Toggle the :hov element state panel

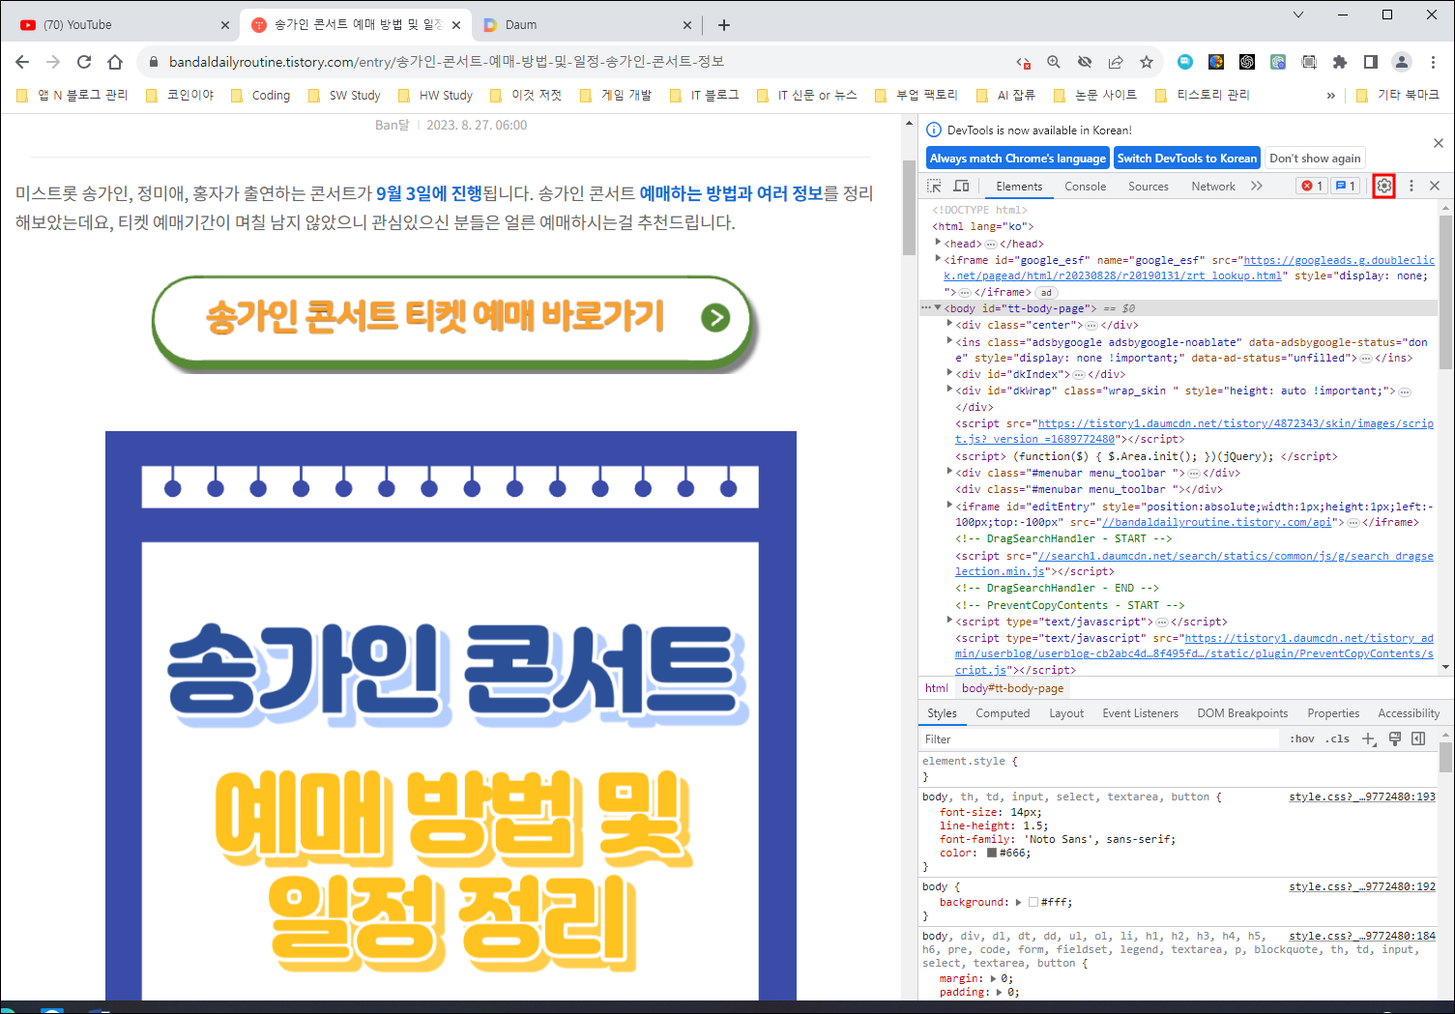coord(1302,739)
